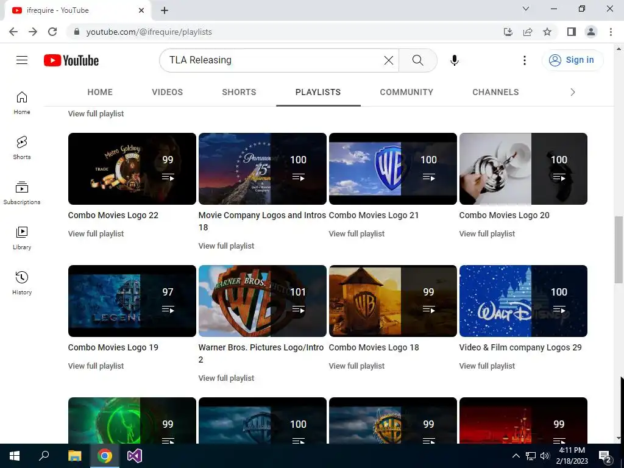This screenshot has width=624, height=468.
Task: Click the magnifier search button
Action: coord(417,60)
